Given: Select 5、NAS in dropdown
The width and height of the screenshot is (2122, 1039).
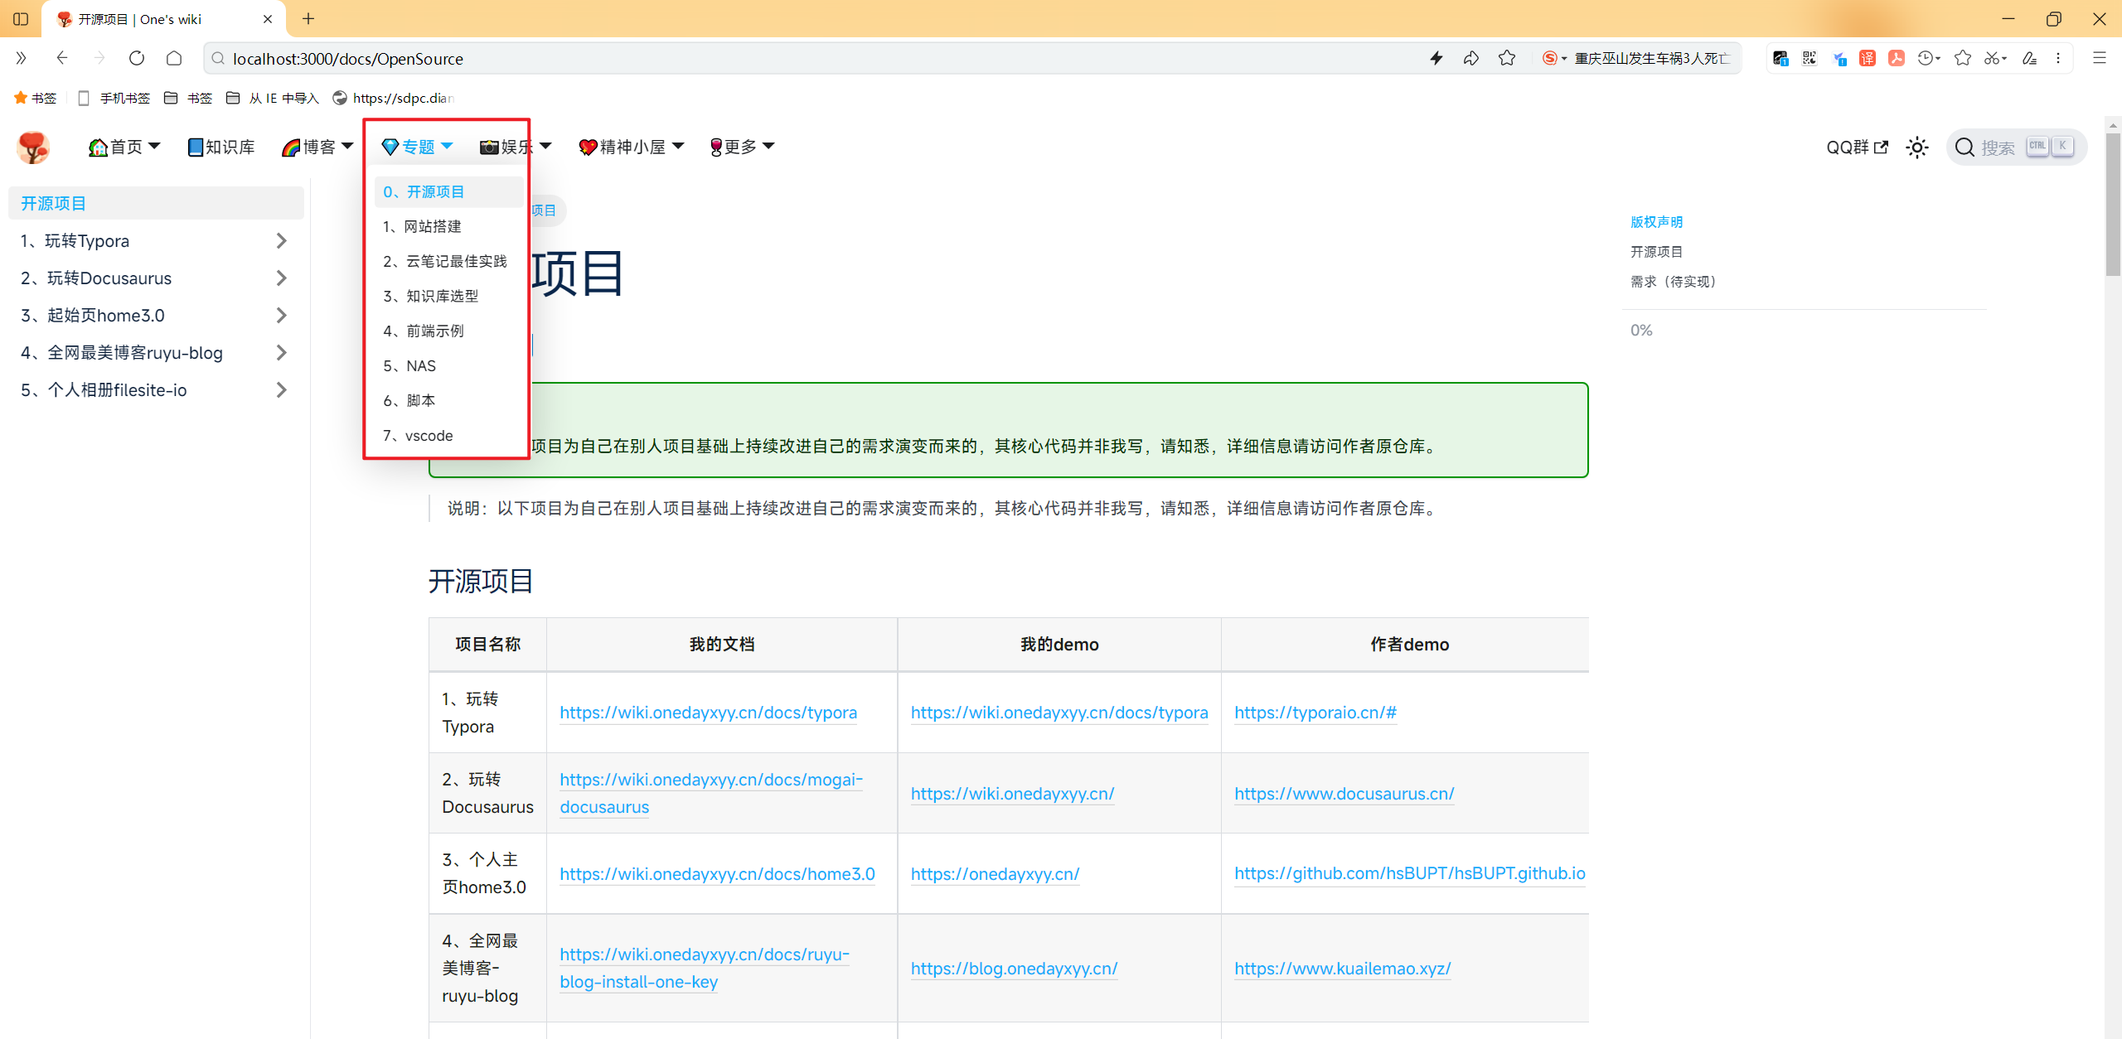Looking at the screenshot, I should pos(448,366).
